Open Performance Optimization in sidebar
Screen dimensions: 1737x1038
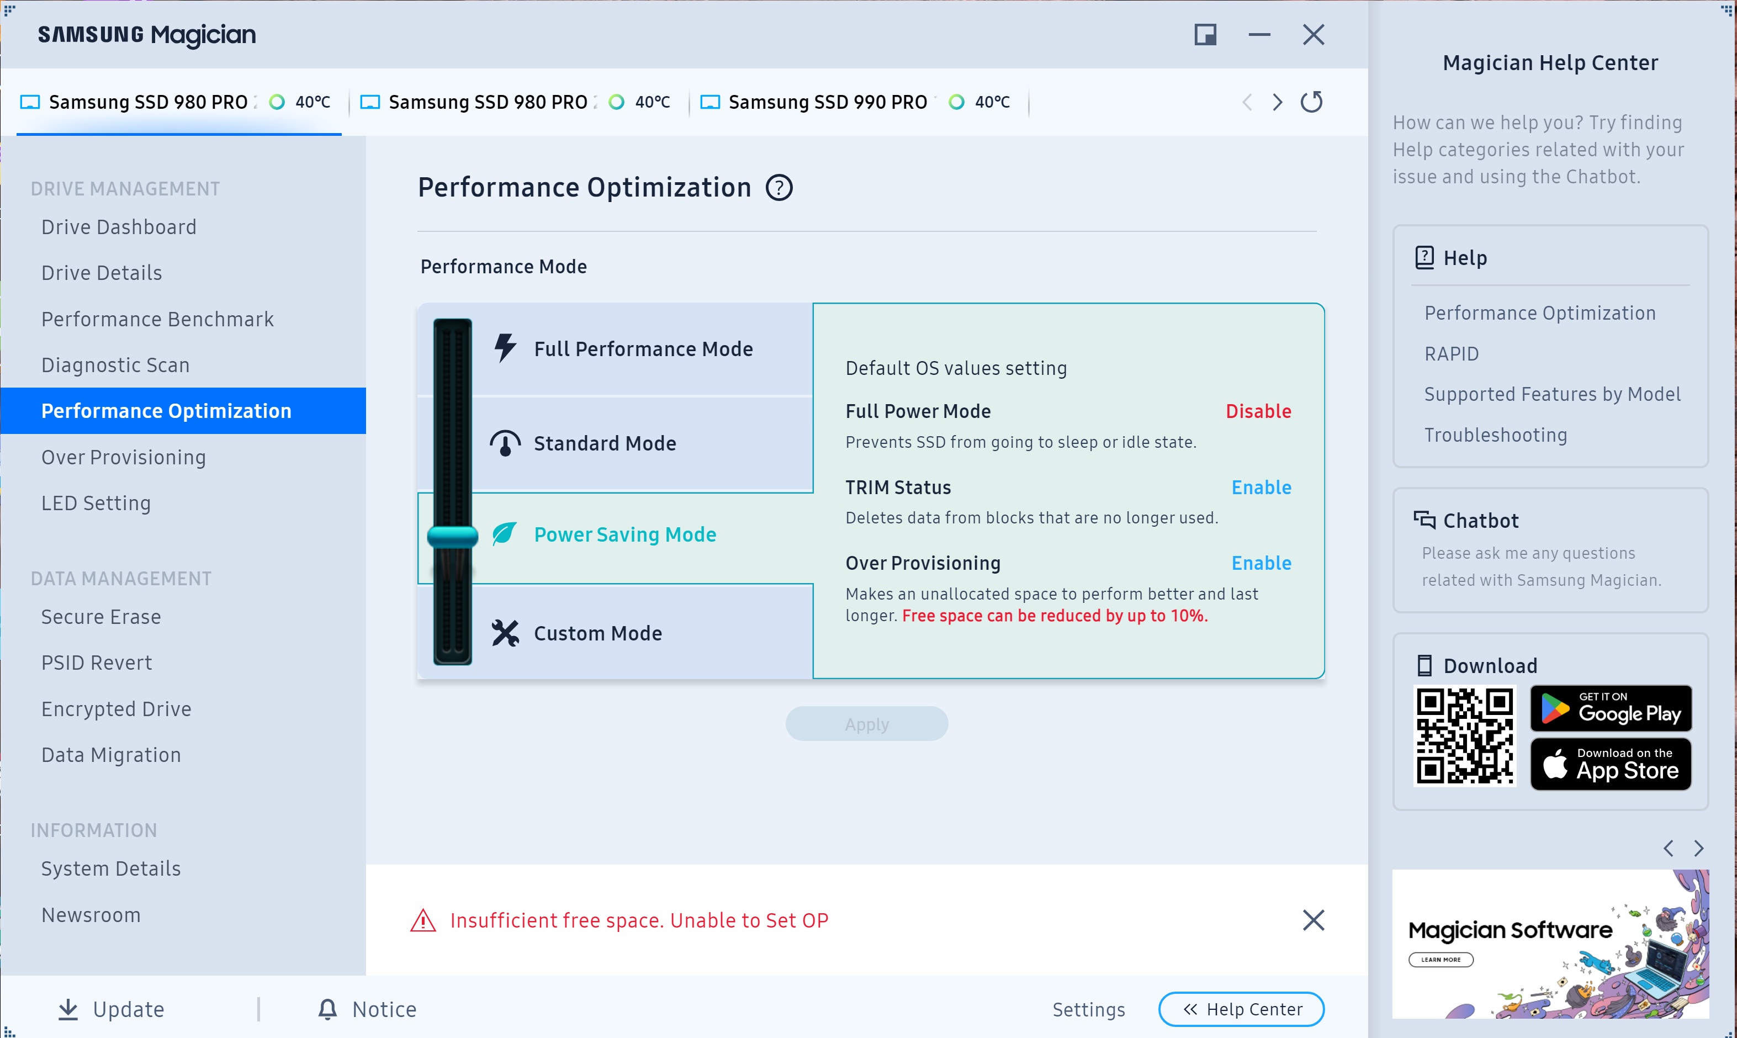tap(183, 411)
